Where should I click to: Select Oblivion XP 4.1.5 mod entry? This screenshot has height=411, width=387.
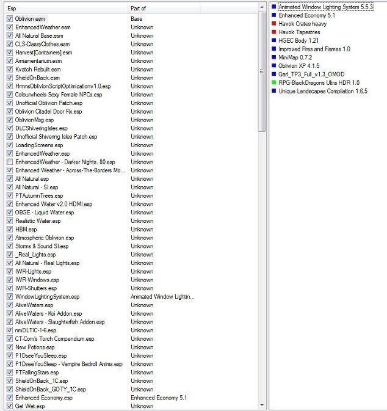[x=299, y=66]
